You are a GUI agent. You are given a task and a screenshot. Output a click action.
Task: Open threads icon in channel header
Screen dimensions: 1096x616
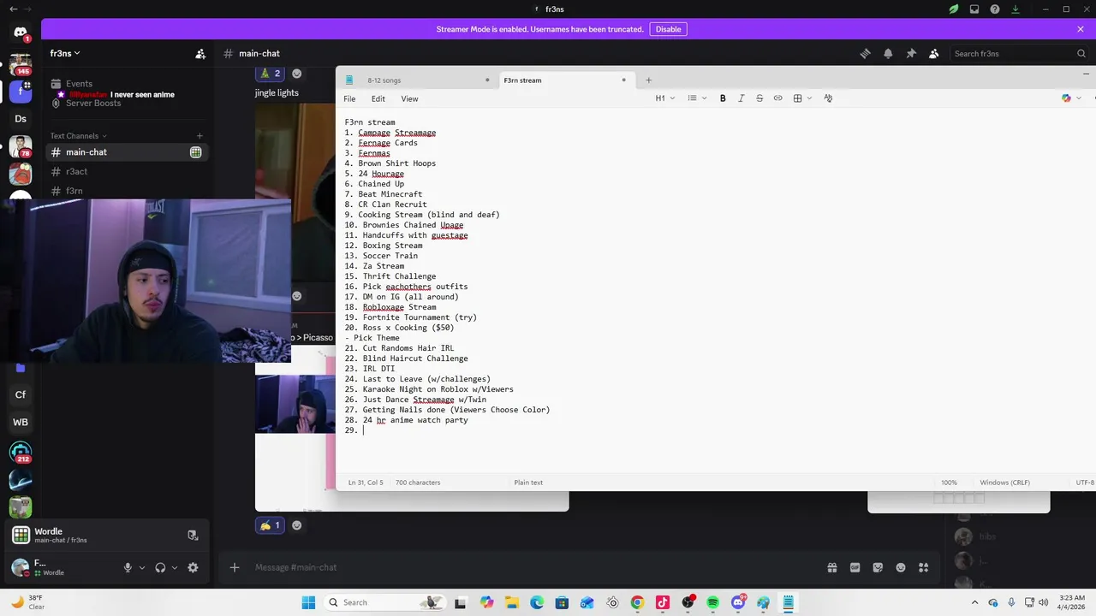pos(865,53)
